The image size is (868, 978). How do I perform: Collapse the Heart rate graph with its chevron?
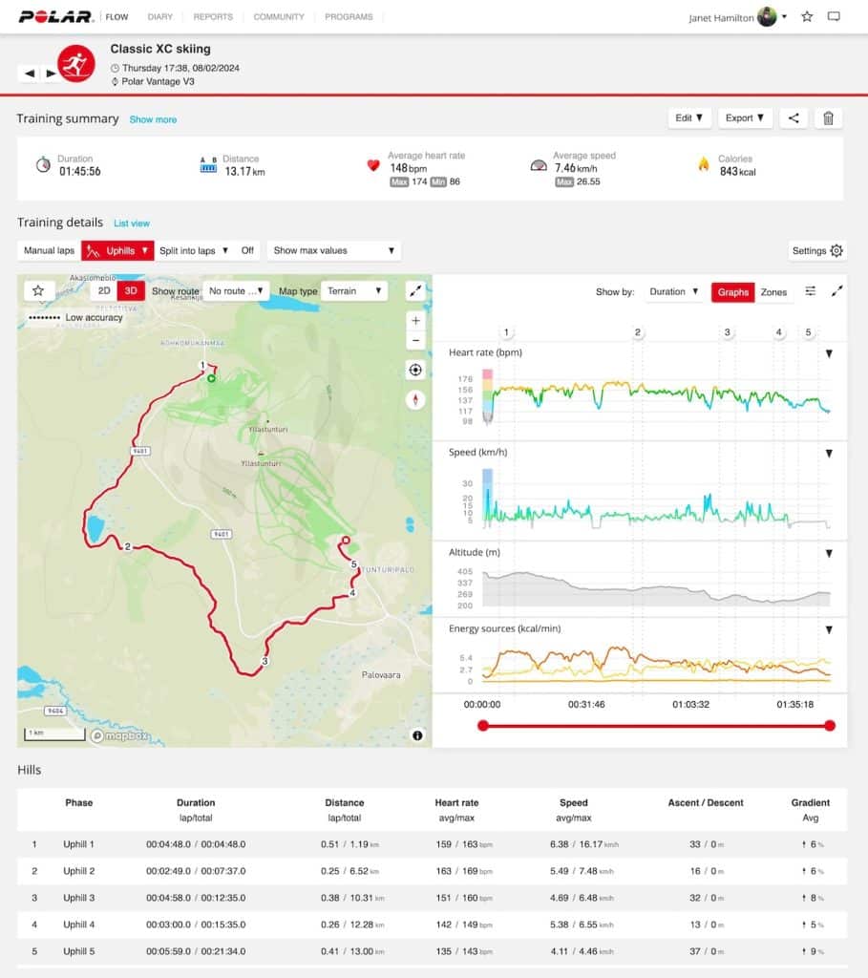tap(828, 351)
